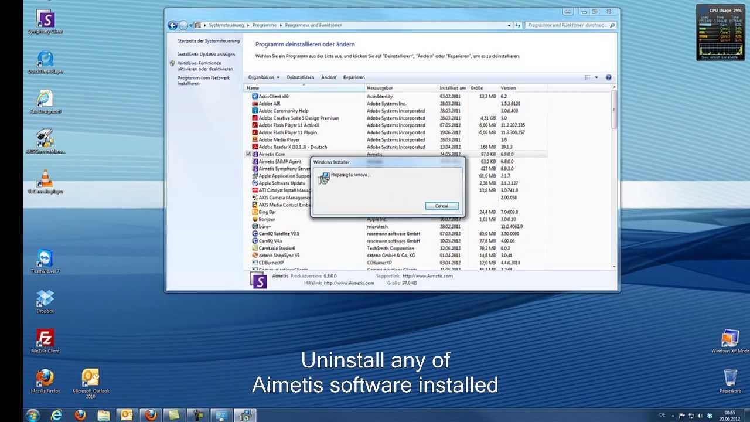Open VLC media player desktop shortcut
This screenshot has height=422, width=750.
click(x=45, y=182)
